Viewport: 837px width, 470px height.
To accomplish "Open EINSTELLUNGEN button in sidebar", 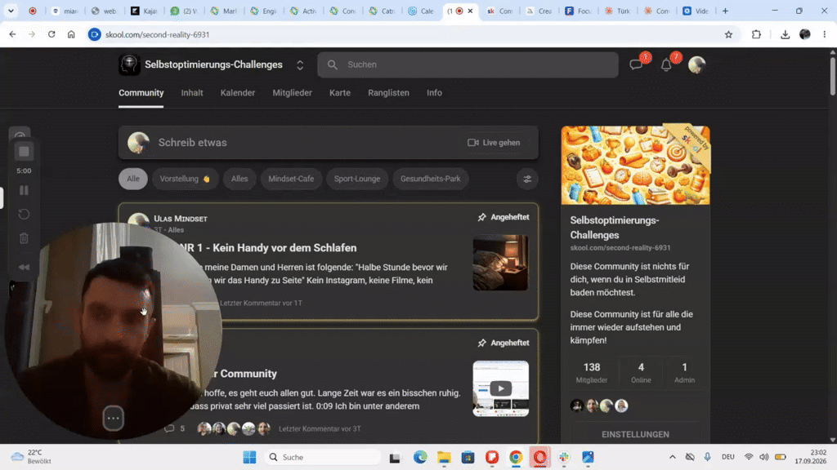I will [635, 434].
